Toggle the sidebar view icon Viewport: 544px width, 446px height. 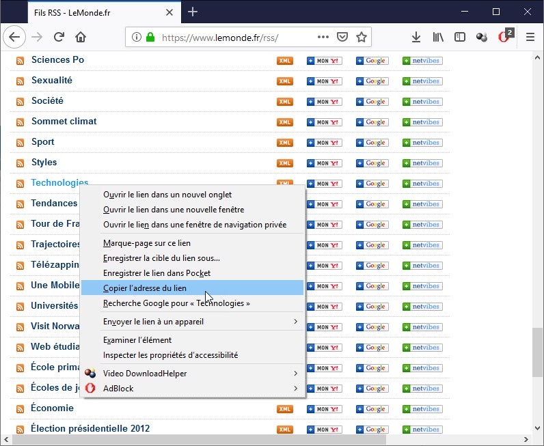coord(460,37)
